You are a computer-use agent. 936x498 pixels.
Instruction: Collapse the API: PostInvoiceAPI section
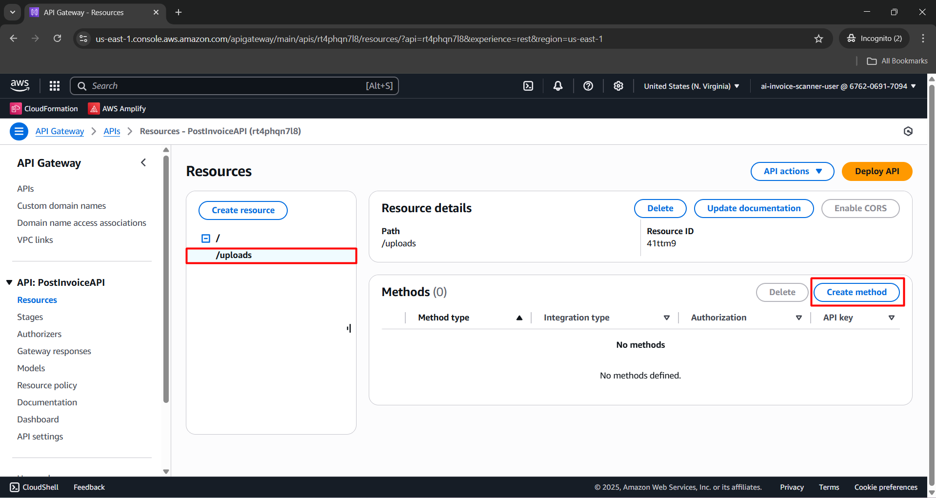pyautogui.click(x=9, y=282)
